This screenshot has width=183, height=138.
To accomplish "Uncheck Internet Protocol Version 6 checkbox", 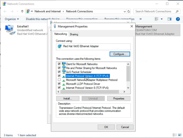I will point(59,87).
